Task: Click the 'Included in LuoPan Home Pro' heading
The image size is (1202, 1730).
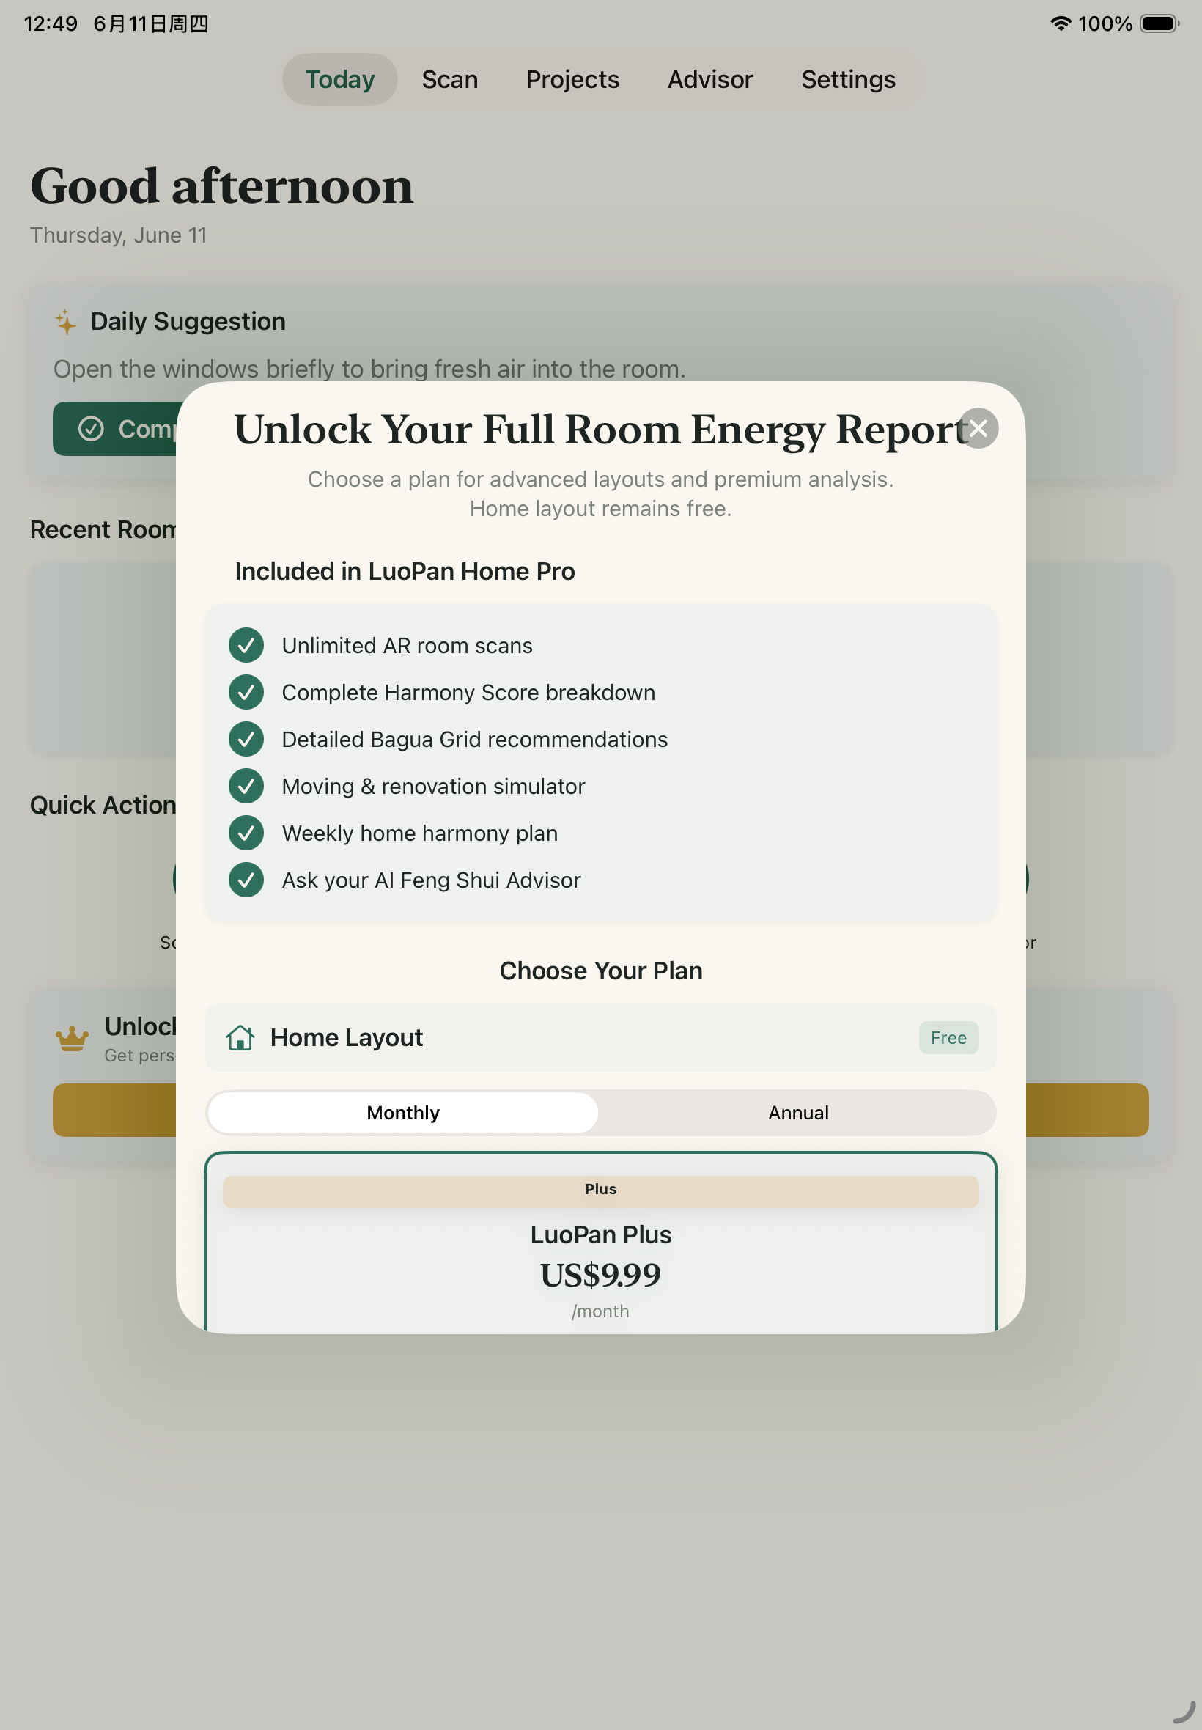Action: 405,571
